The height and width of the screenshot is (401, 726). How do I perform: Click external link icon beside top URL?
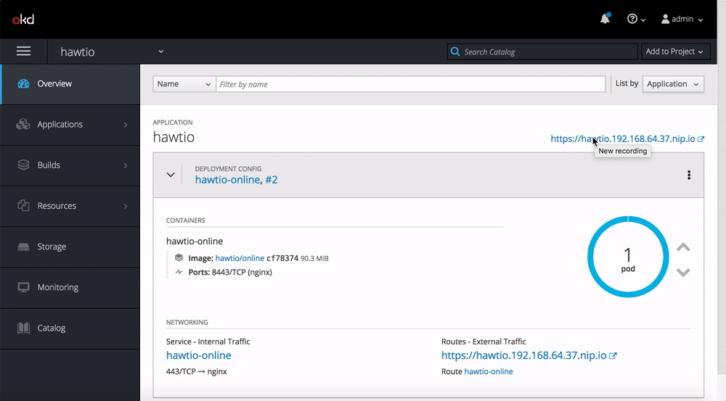pyautogui.click(x=701, y=139)
